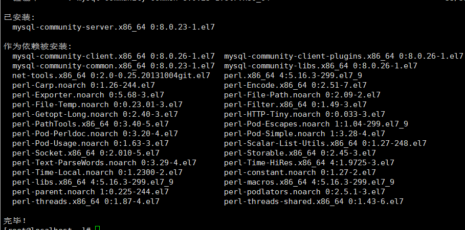Screen dimensions: 465x230
Task: Click the mysql-community-common package entry
Action: click(114, 66)
